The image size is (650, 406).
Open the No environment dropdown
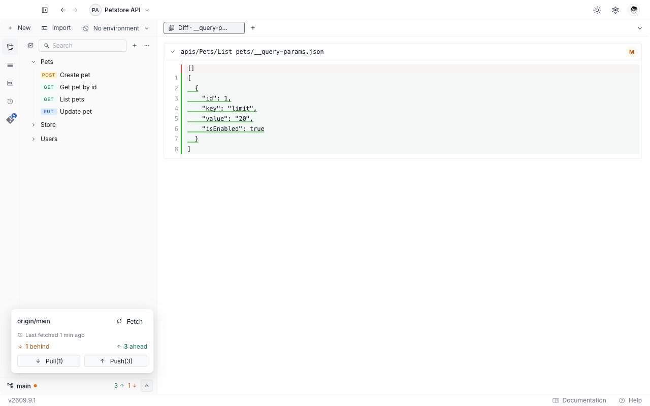click(116, 28)
